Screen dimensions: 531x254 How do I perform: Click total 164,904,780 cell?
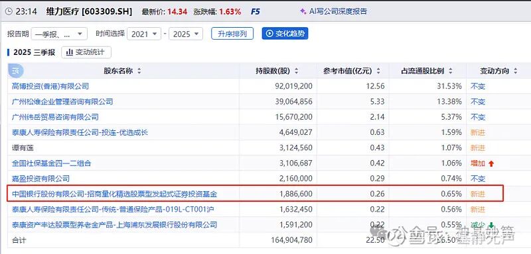tap(292, 240)
